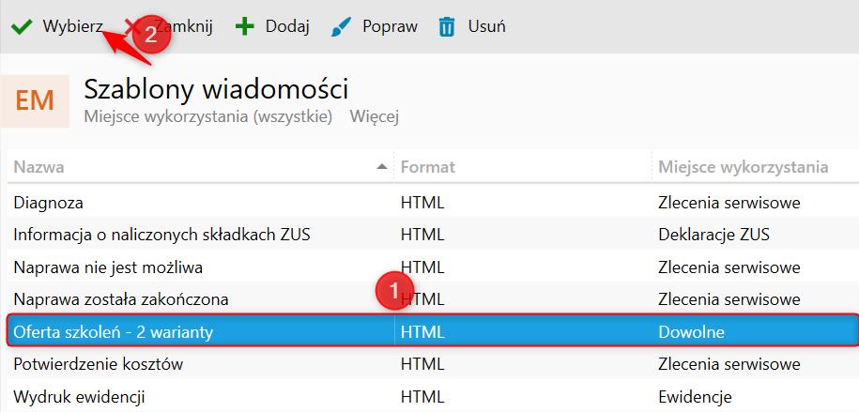Screen dimensions: 859x412
Task: Select the Potwierdzenie kosztów template
Action: [x=433, y=364]
